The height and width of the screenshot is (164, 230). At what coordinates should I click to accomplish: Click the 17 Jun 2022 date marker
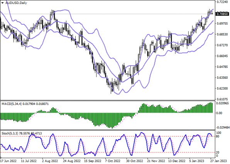(x=8, y=161)
